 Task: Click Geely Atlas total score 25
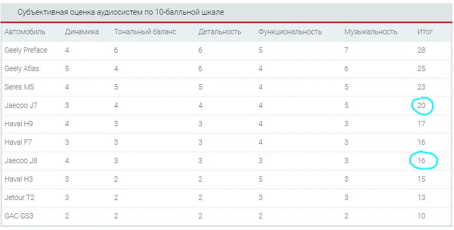[421, 68]
